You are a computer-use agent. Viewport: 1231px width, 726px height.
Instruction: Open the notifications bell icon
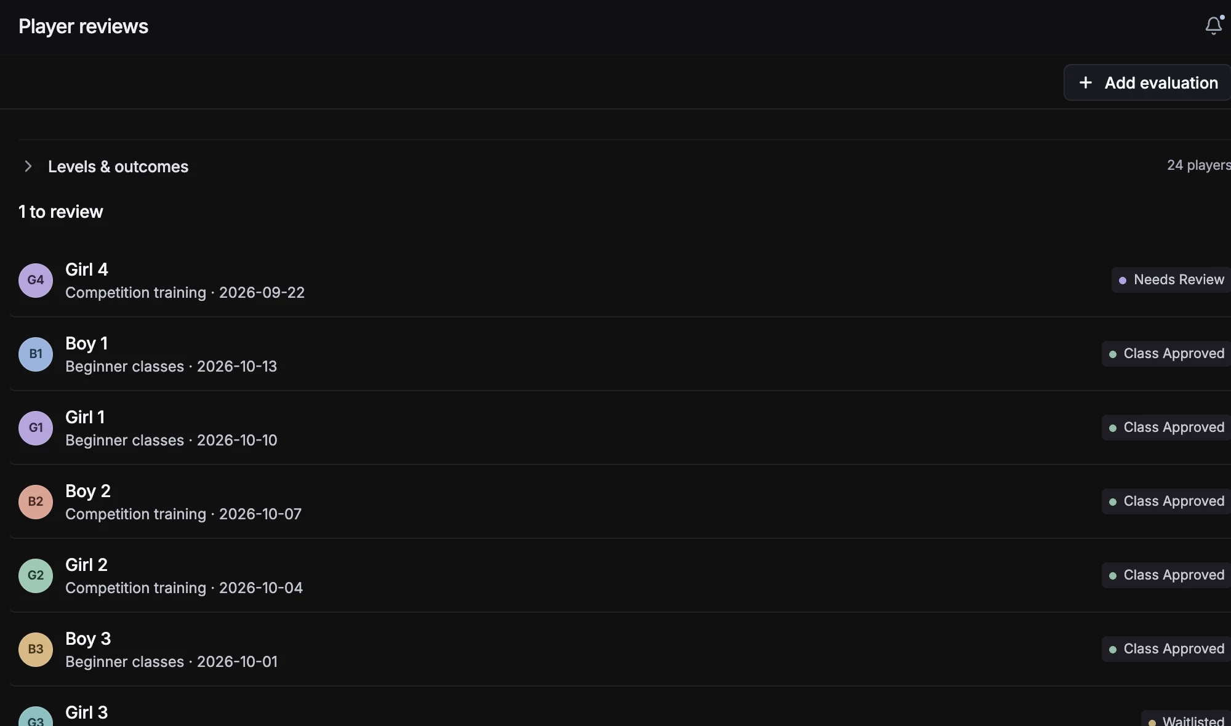pos(1214,26)
